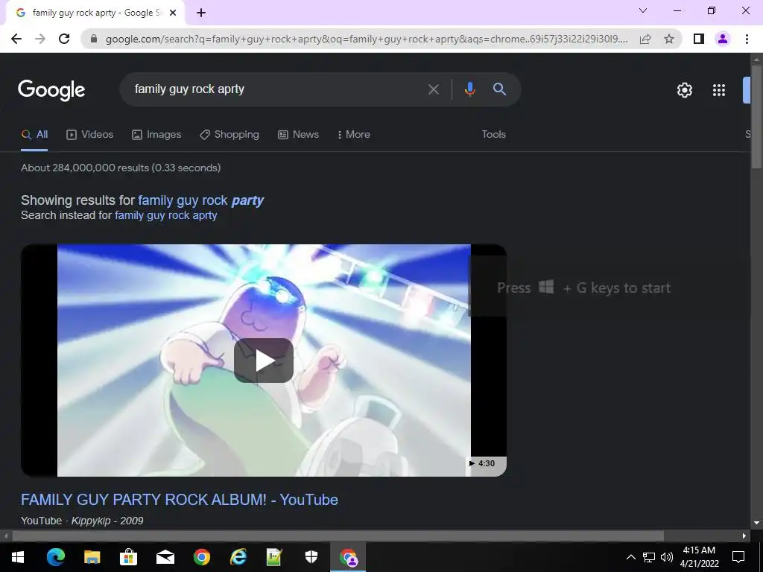The width and height of the screenshot is (763, 572).
Task: Open FAMILY GUY PARTY ROCK ALBUM link
Action: pos(180,500)
